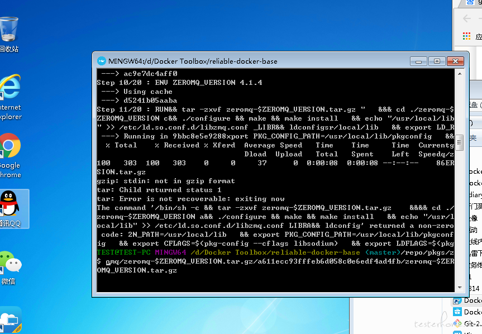
Task: Maximize the MINGW64 terminal window
Action: (437, 61)
